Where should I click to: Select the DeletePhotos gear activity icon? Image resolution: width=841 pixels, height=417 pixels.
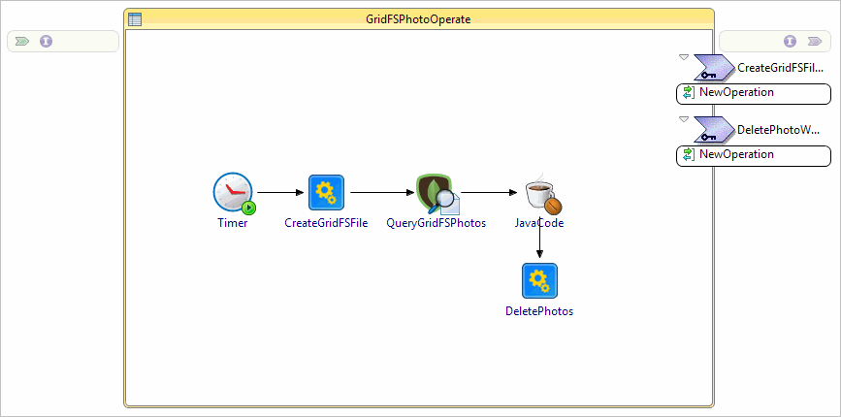tap(539, 281)
